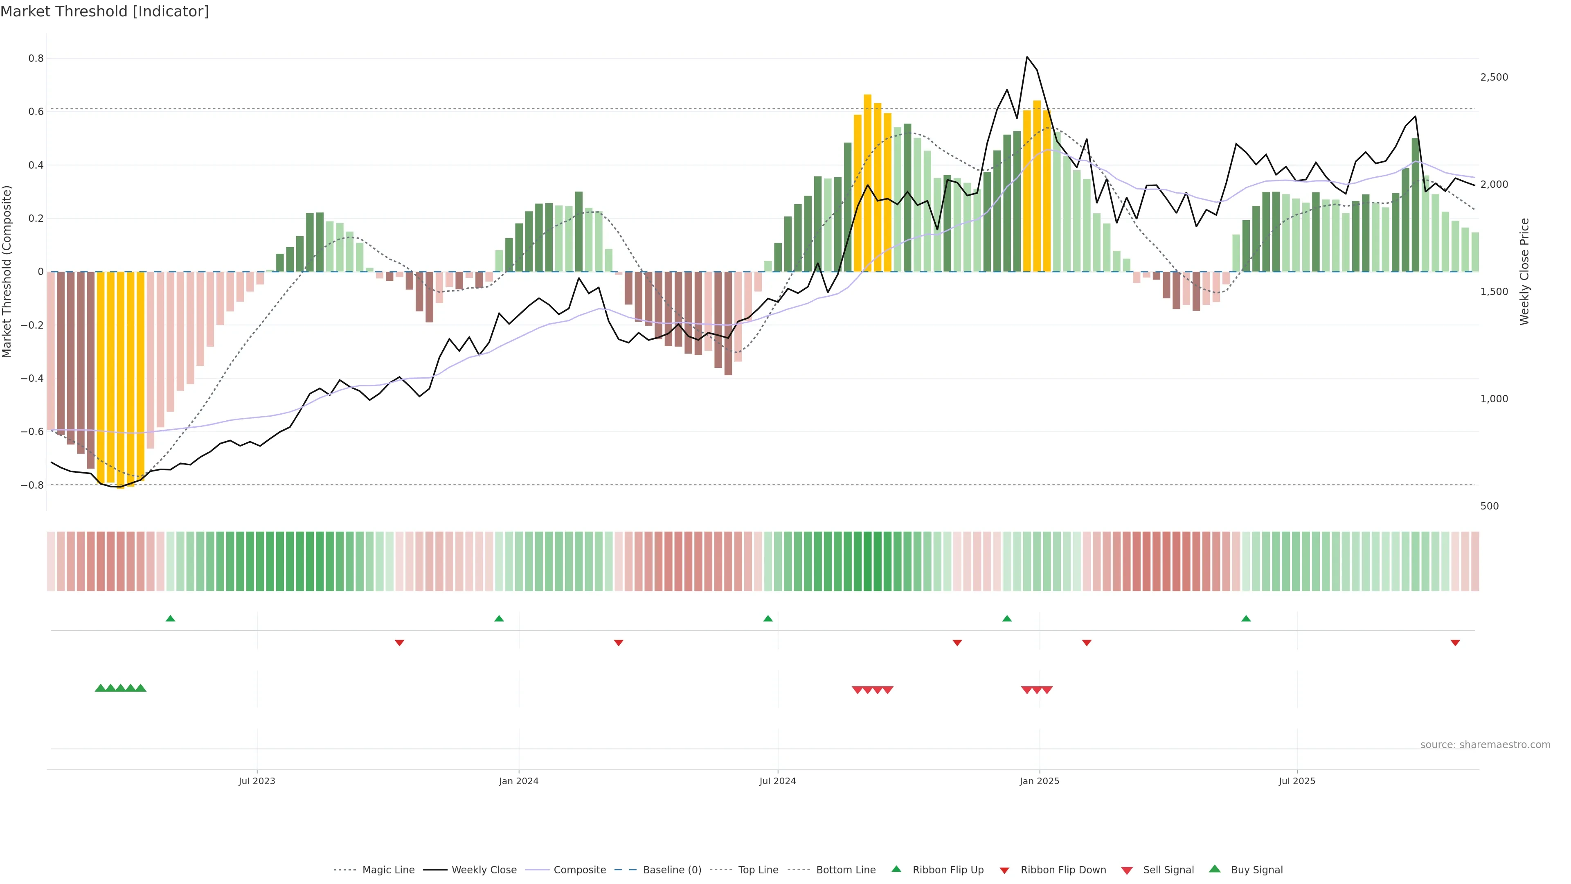Click the Jul 2023 x-axis label
The width and height of the screenshot is (1571, 884).
[x=257, y=781]
